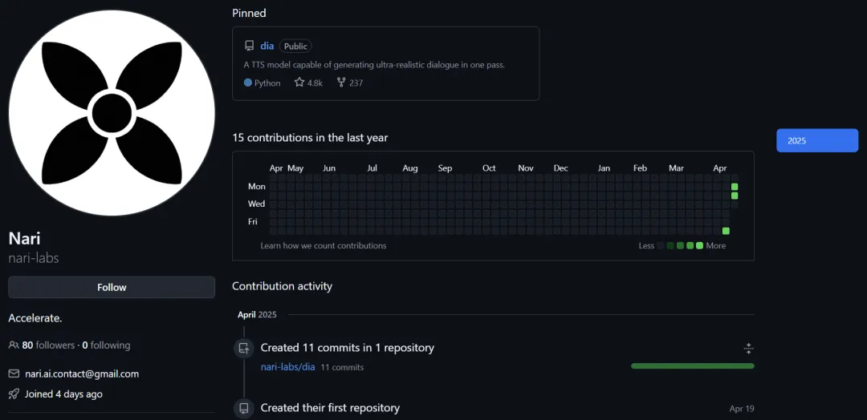Click the darkest legend square next to Less
This screenshot has width=867, height=420.
tap(660, 245)
